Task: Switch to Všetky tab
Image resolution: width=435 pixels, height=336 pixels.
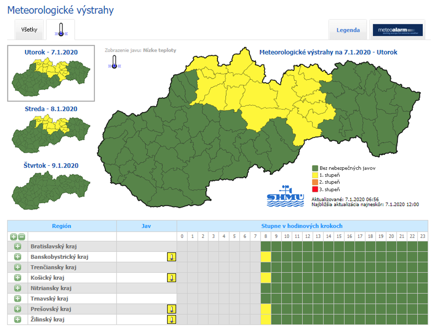Action: pyautogui.click(x=29, y=30)
